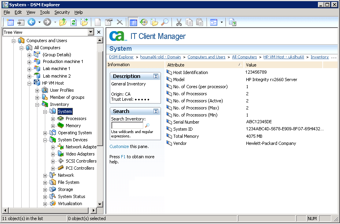Close the Tree View pane with X
The image size is (340, 224).
click(99, 32)
